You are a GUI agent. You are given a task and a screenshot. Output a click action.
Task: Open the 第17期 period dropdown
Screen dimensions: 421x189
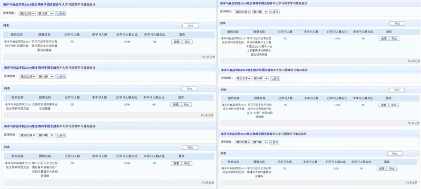260,142
